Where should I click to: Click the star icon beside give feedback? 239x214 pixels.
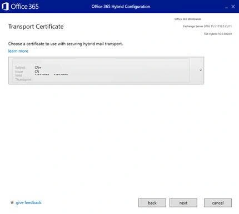(x=12, y=202)
